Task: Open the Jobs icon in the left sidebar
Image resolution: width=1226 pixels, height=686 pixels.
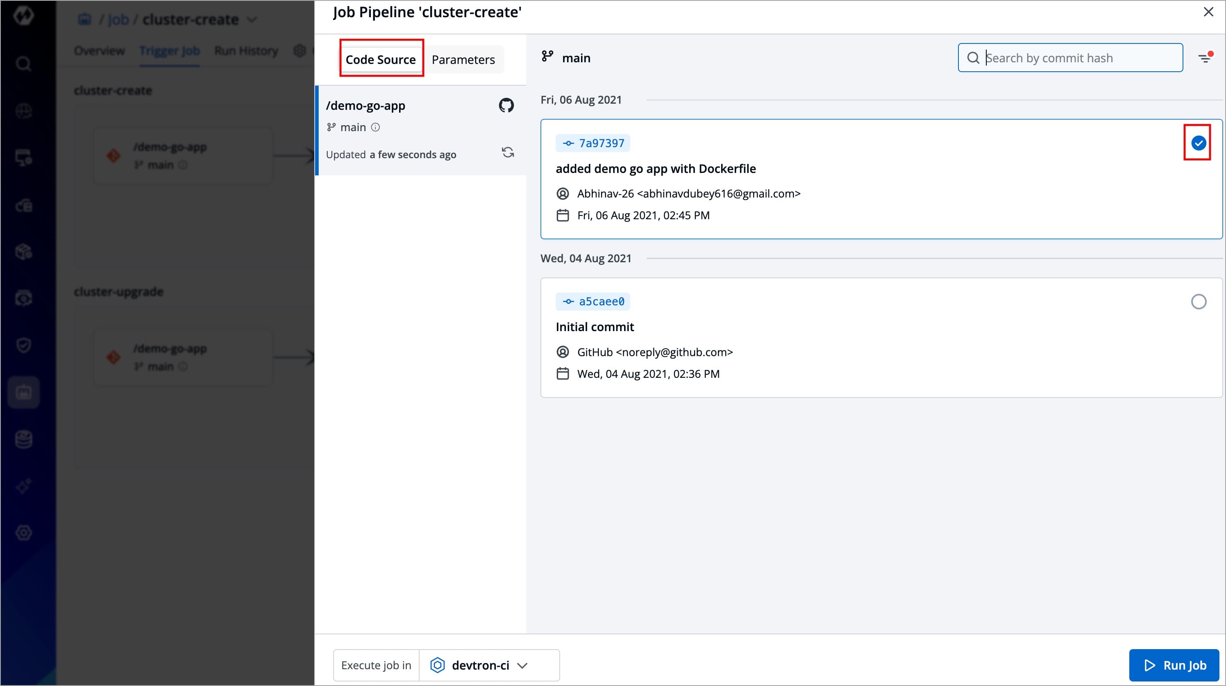Action: (23, 392)
